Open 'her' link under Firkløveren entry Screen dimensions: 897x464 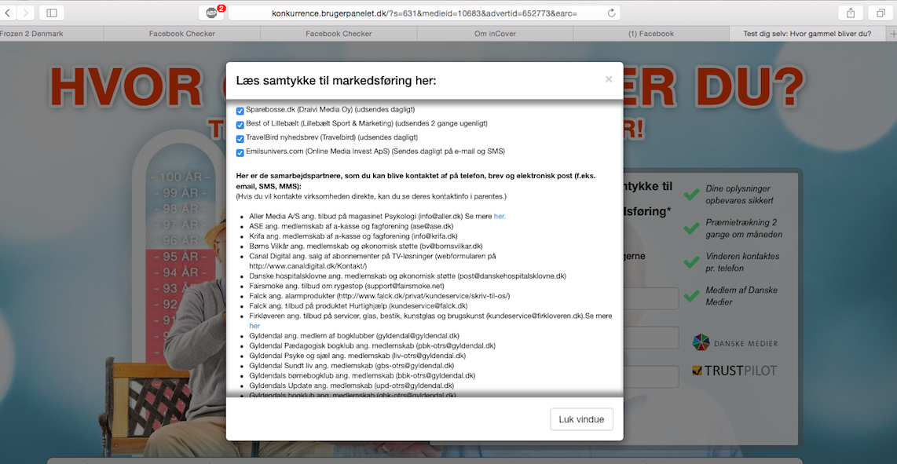pyautogui.click(x=254, y=326)
